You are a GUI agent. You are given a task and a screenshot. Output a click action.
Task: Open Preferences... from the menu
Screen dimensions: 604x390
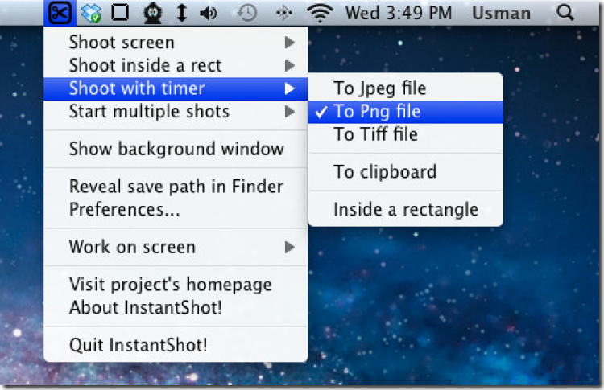tap(124, 210)
